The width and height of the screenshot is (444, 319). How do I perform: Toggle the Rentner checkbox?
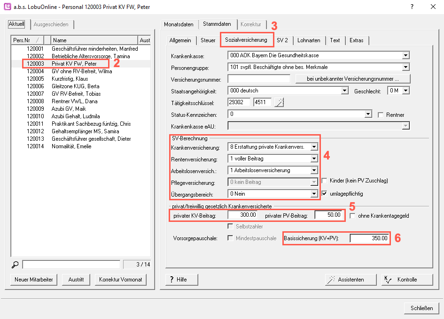[x=381, y=115]
